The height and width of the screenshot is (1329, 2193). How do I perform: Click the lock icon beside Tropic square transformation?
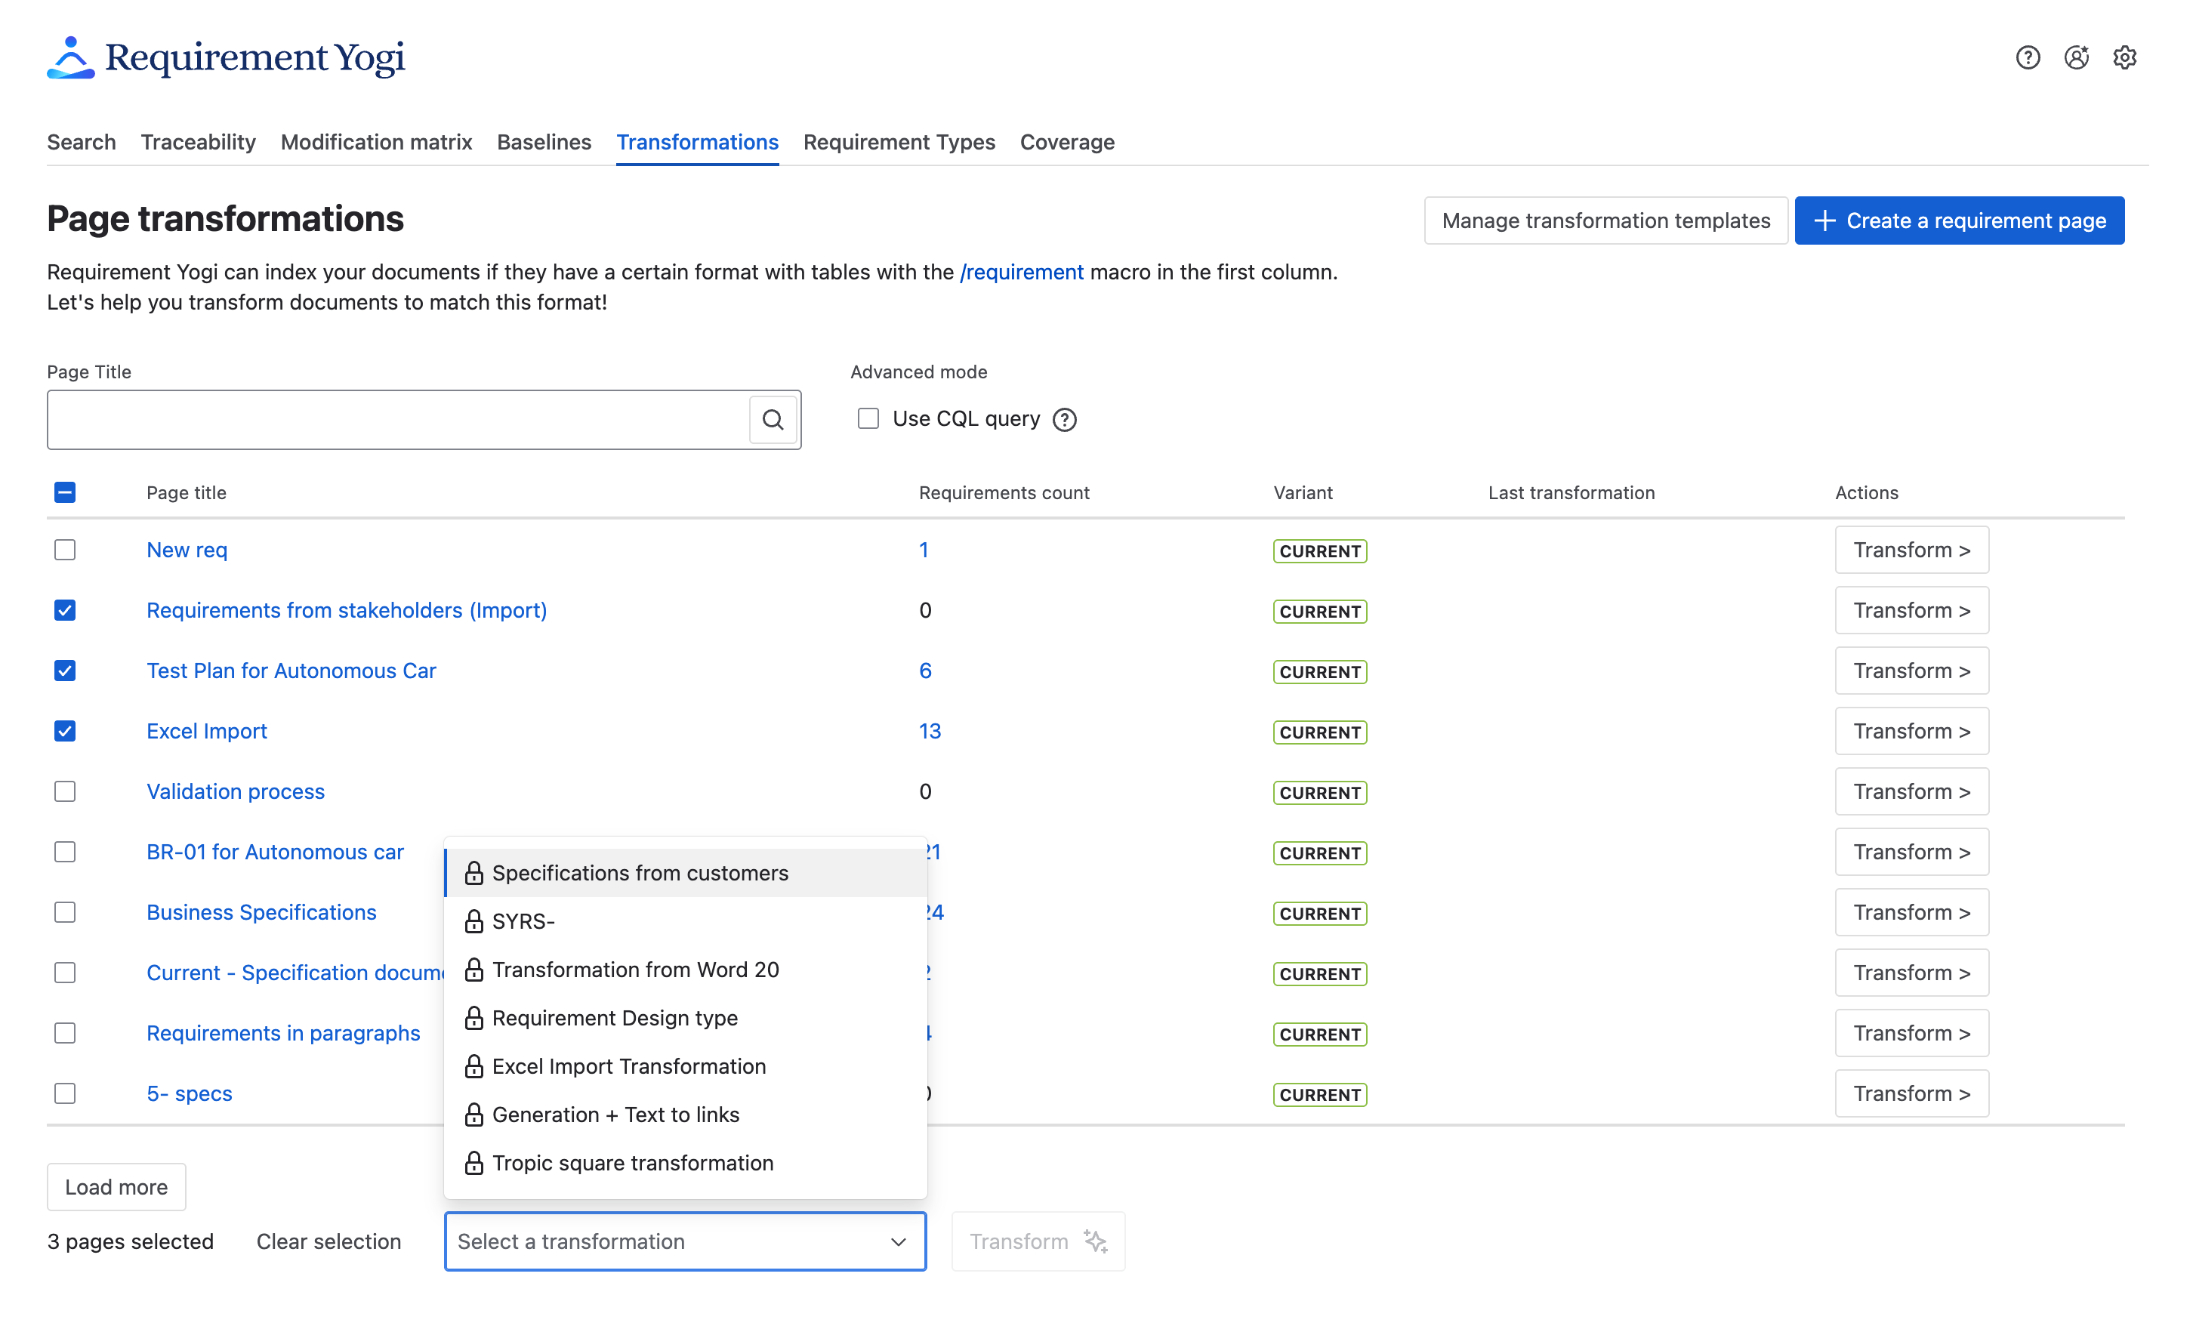click(x=473, y=1163)
